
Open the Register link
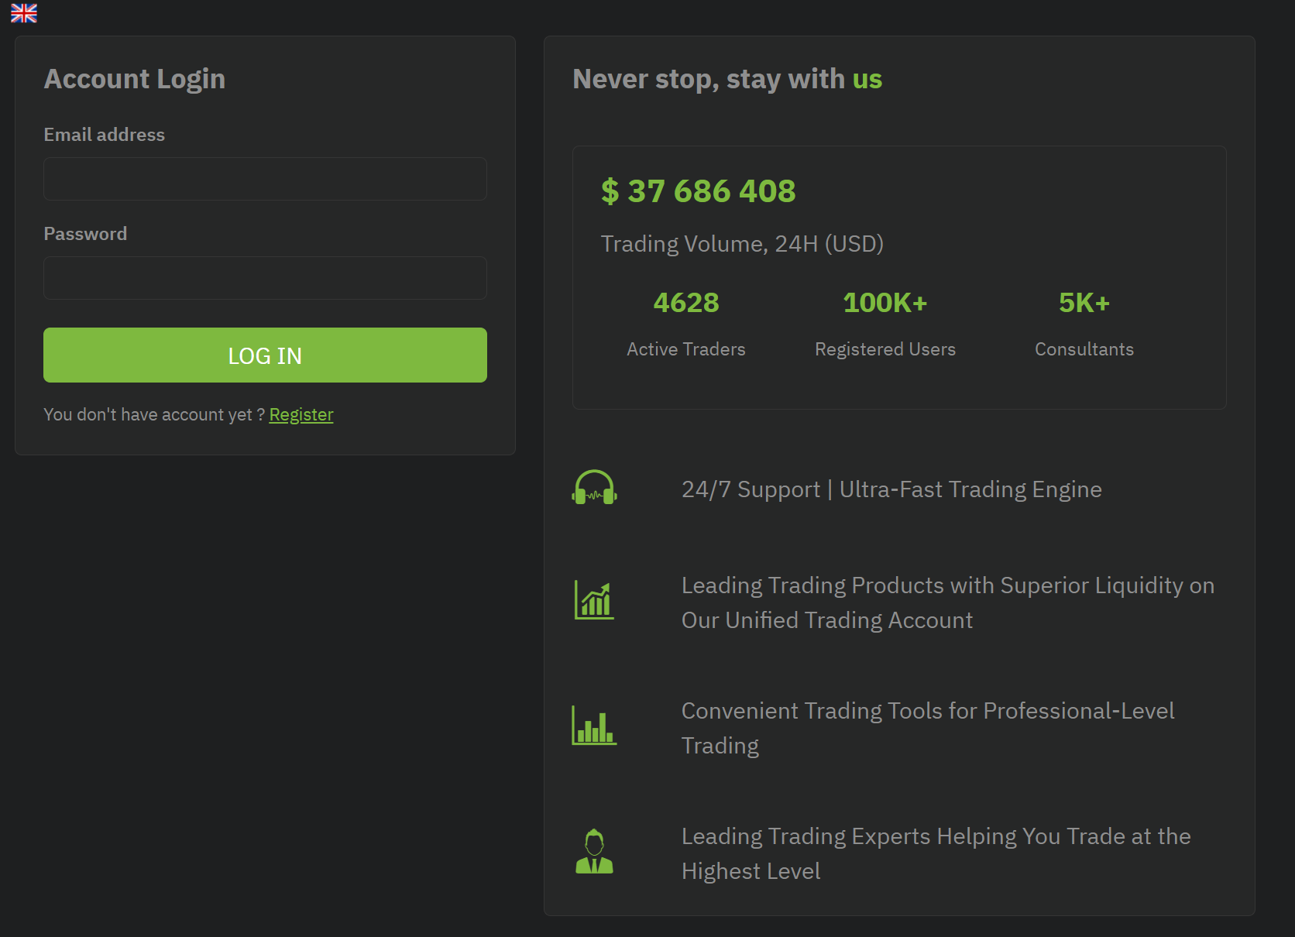pyautogui.click(x=301, y=415)
